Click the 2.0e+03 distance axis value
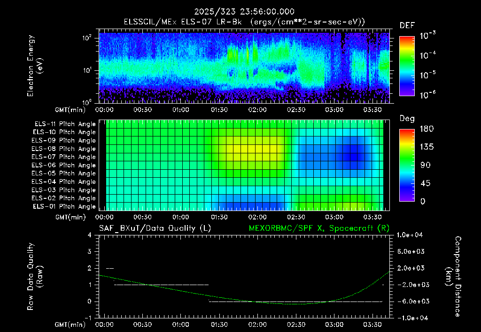 [x=411, y=268]
